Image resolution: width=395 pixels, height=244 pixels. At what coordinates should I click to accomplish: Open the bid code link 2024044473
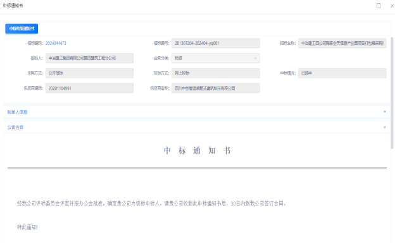(56, 43)
